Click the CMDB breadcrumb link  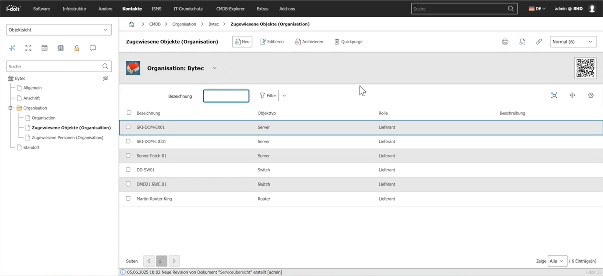[155, 24]
